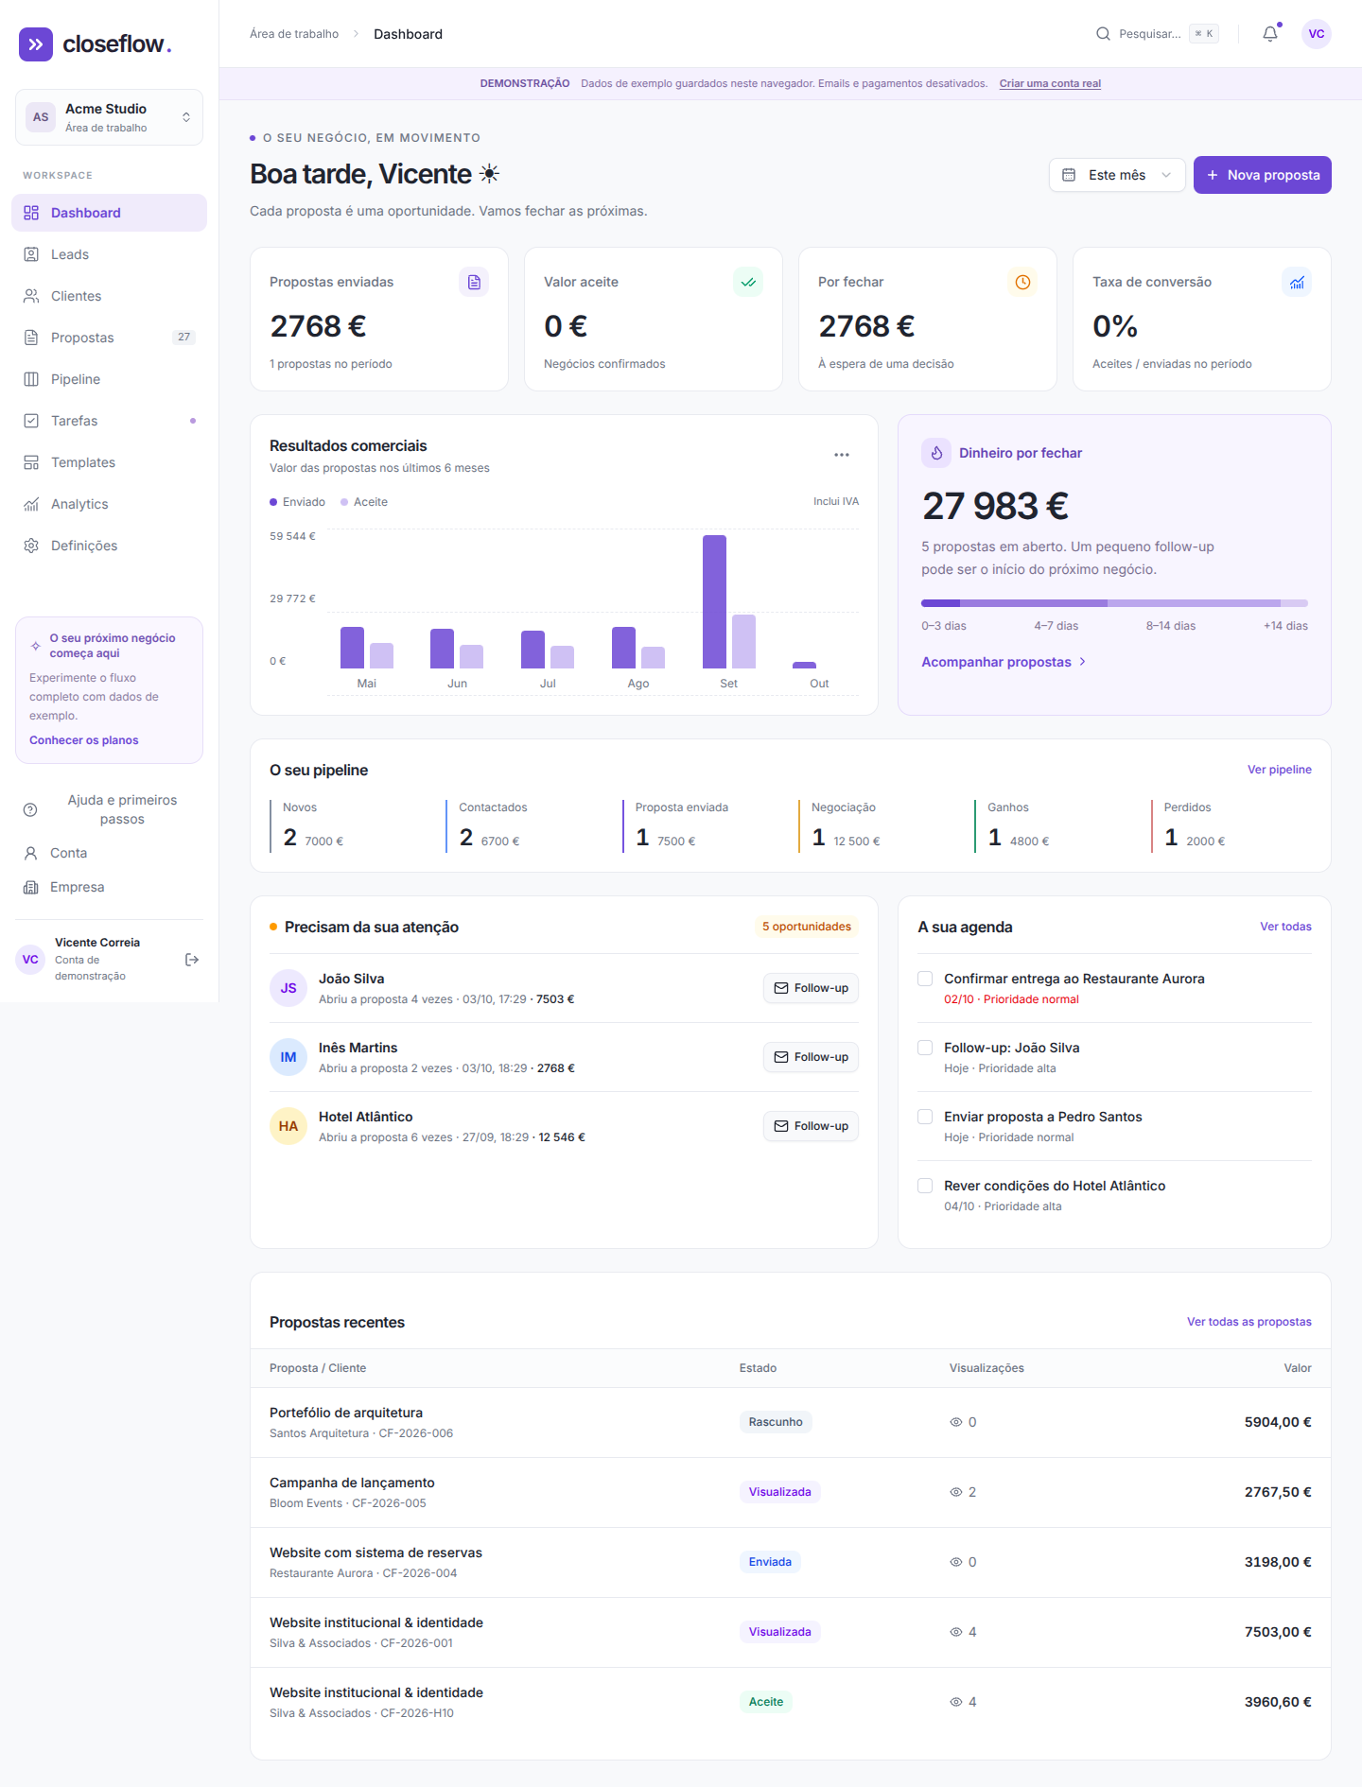Viewport: 1362px width, 1787px height.
Task: Click the HA avatar for Hotel Atlântico
Action: click(x=288, y=1126)
